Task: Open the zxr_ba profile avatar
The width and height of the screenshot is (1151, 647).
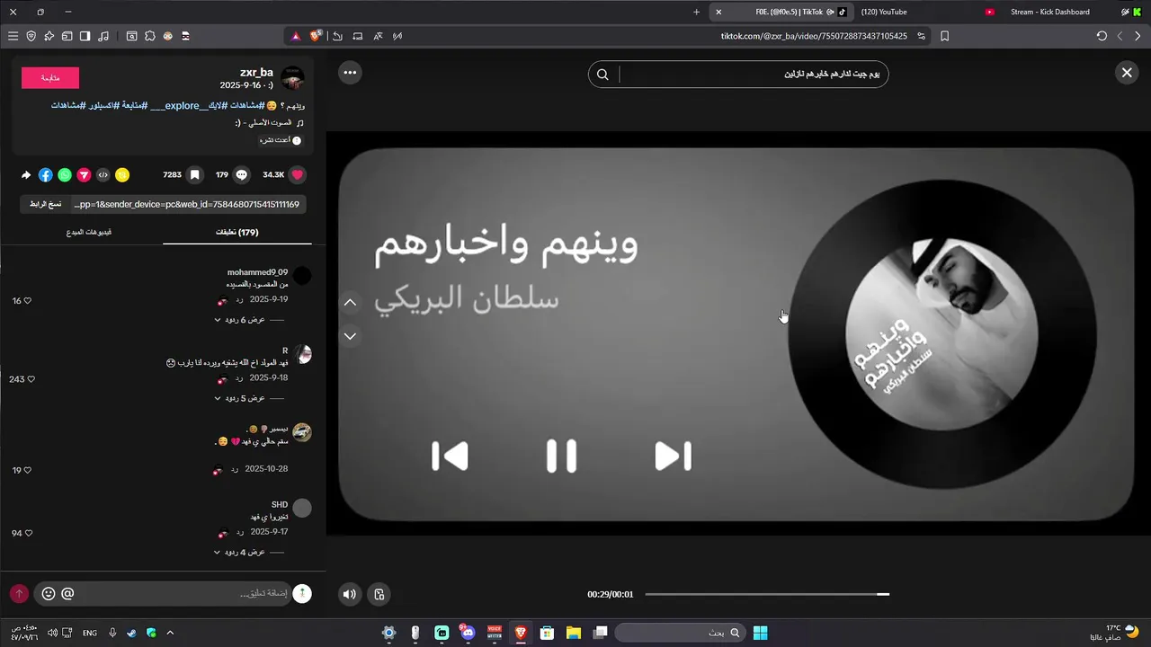Action: pyautogui.click(x=292, y=78)
